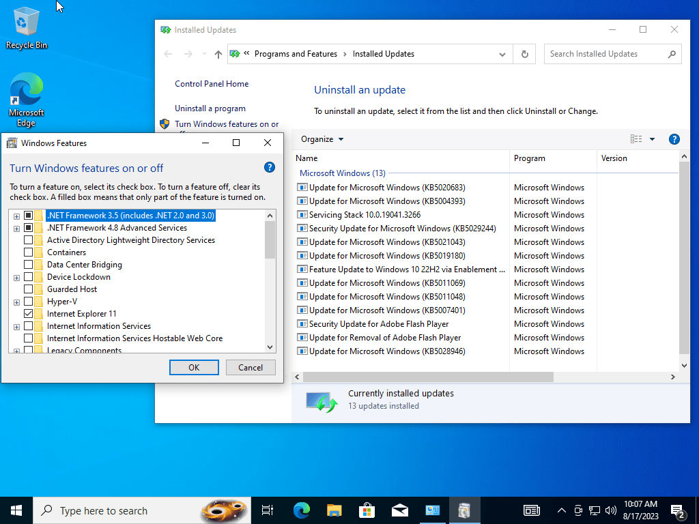Toggle .NET Framework 3.5 checkbox
The image size is (699, 524).
coord(28,215)
